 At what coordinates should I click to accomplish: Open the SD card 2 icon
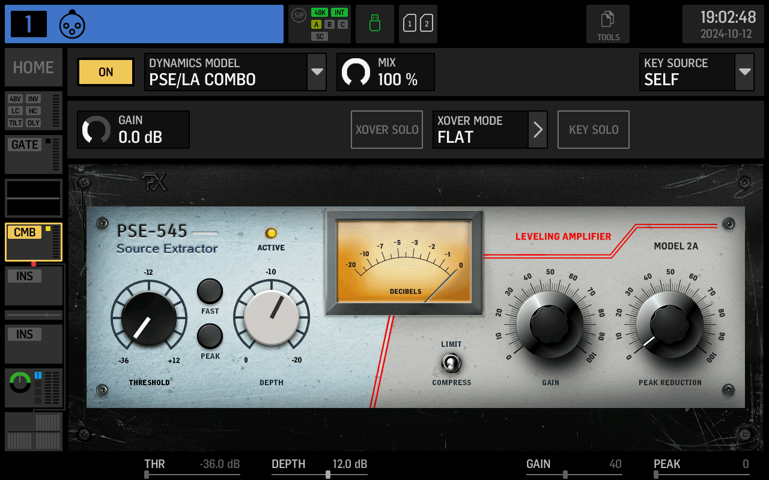click(427, 24)
